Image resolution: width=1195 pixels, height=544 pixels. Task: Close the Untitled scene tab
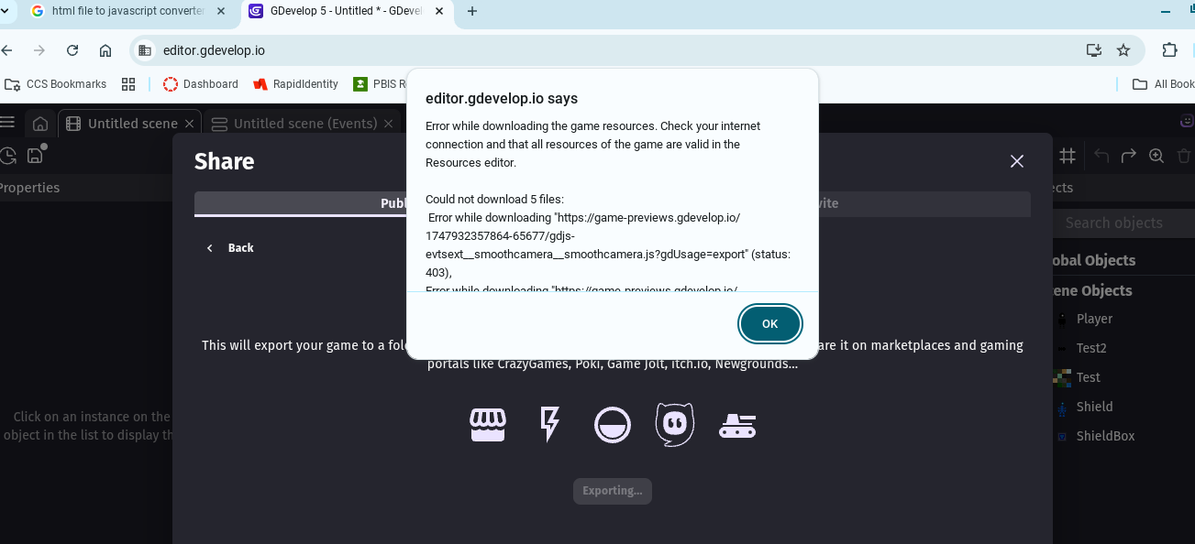(190, 124)
